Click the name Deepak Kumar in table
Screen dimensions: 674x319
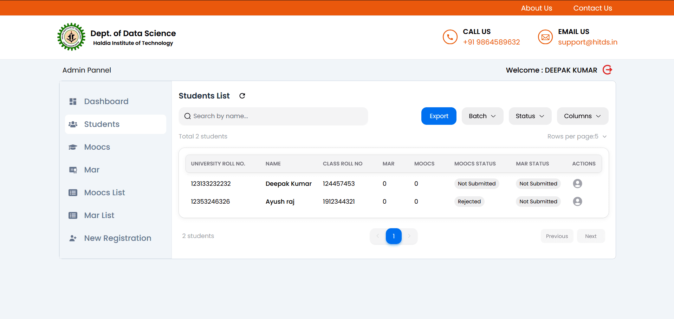tap(289, 184)
